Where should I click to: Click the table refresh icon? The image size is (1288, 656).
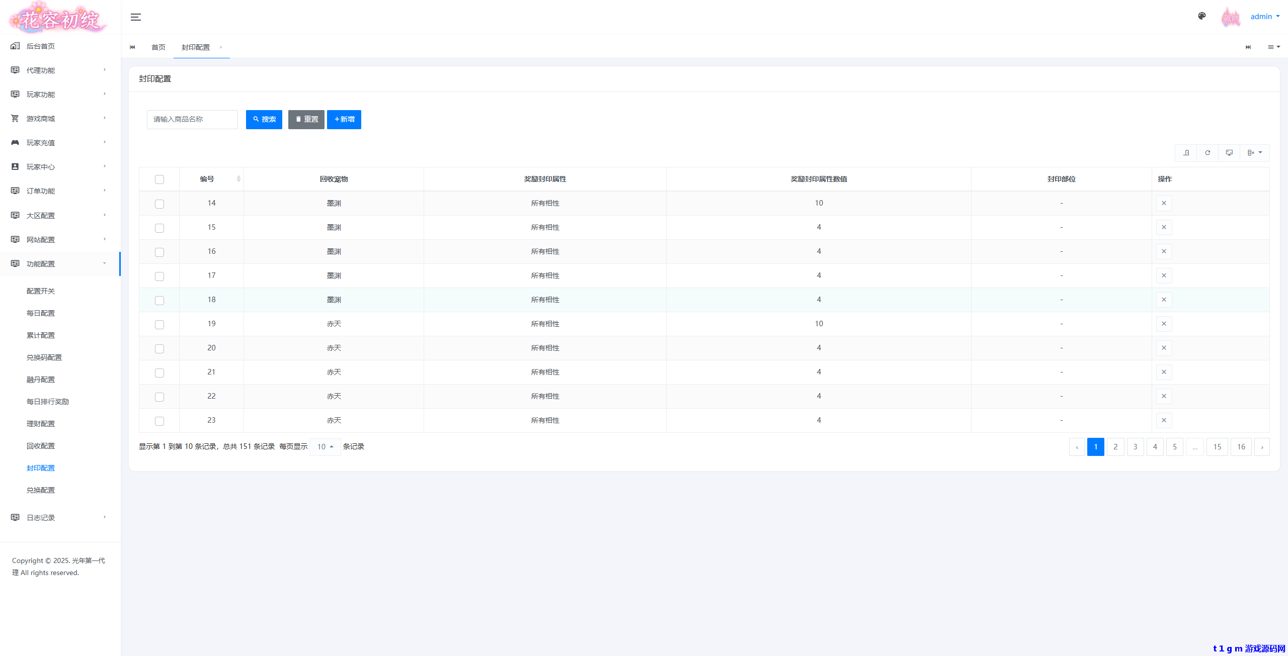1207,153
